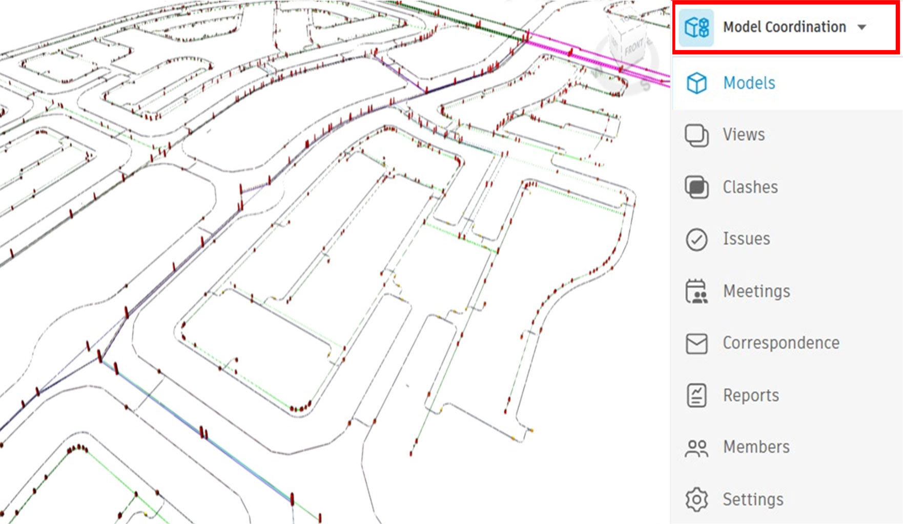This screenshot has width=903, height=524.
Task: Click the Reports chart icon
Action: pyautogui.click(x=696, y=396)
